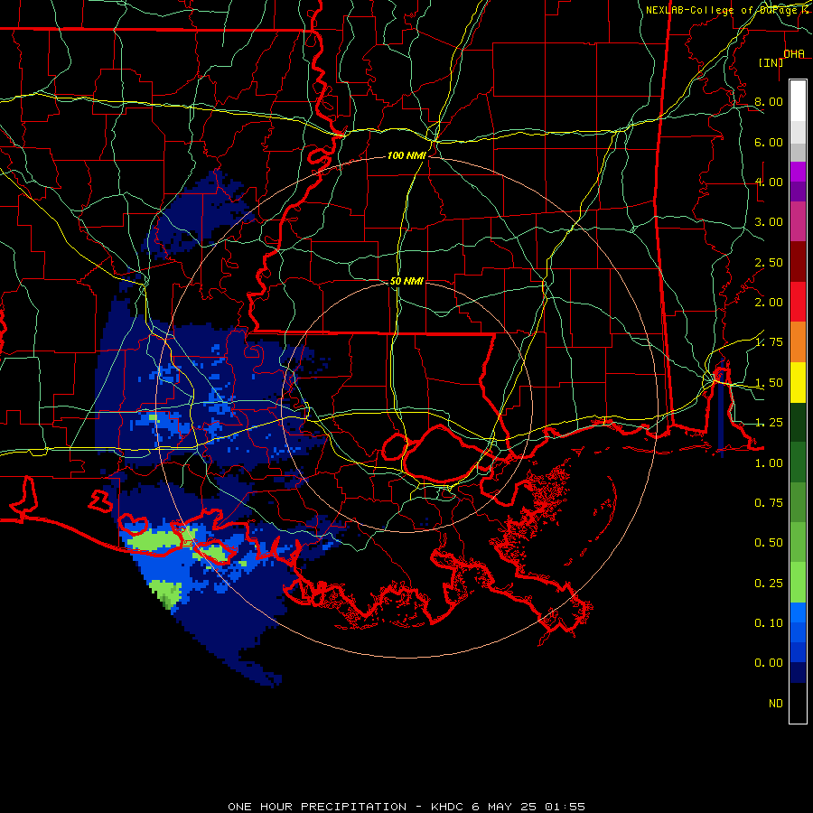The image size is (813, 813).
Task: Click the 6 MAY 25 date text
Action: (503, 807)
